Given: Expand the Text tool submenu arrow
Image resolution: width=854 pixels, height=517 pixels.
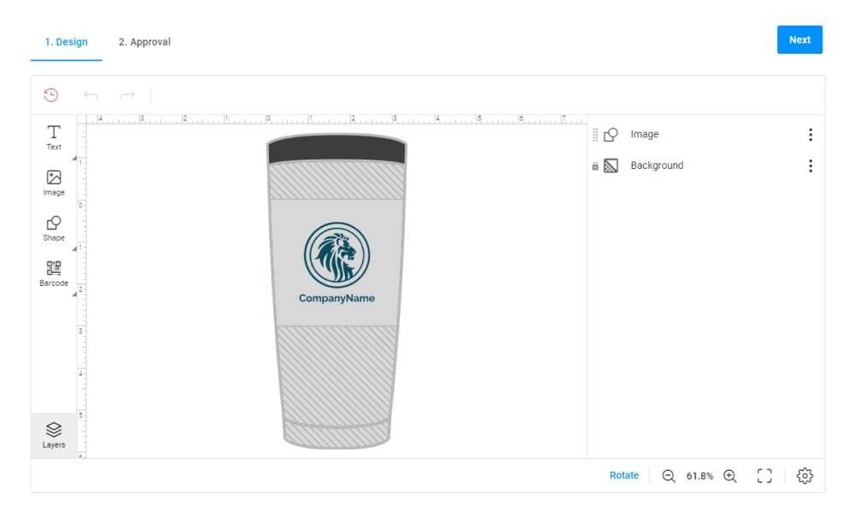Looking at the screenshot, I should coord(74,158).
